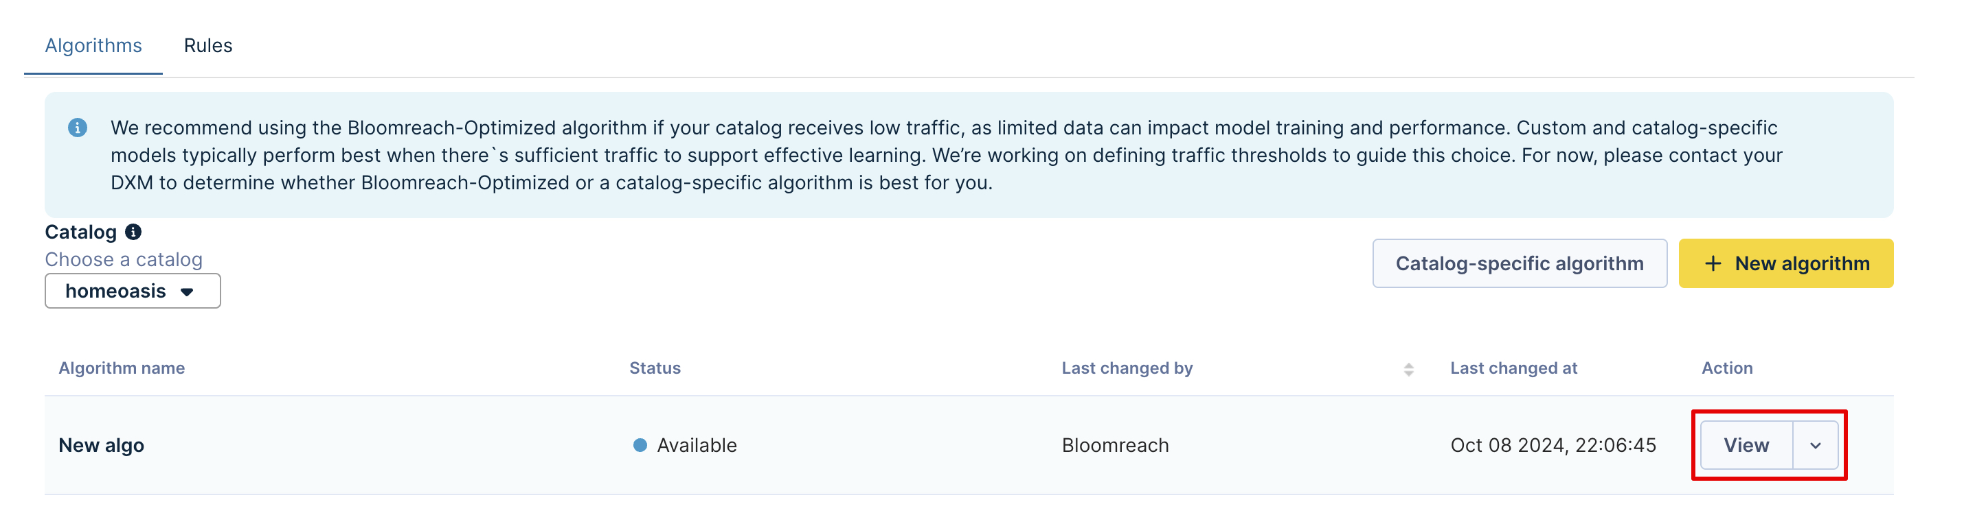This screenshot has width=1964, height=526.
Task: Click the info icon in the blue banner
Action: click(x=77, y=128)
